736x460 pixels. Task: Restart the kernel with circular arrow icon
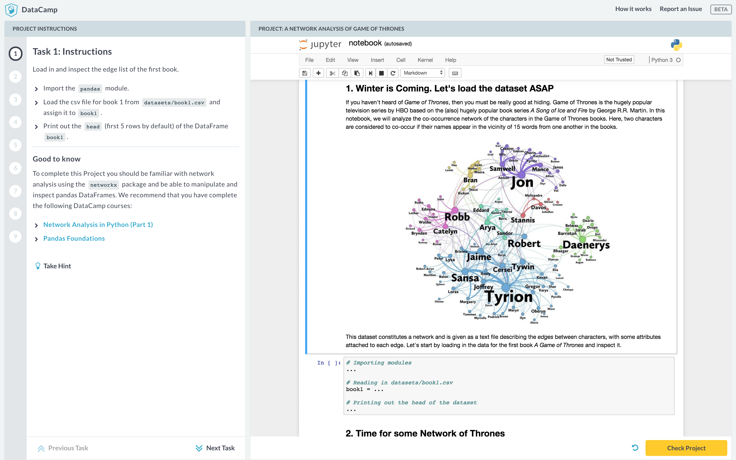pyautogui.click(x=393, y=73)
